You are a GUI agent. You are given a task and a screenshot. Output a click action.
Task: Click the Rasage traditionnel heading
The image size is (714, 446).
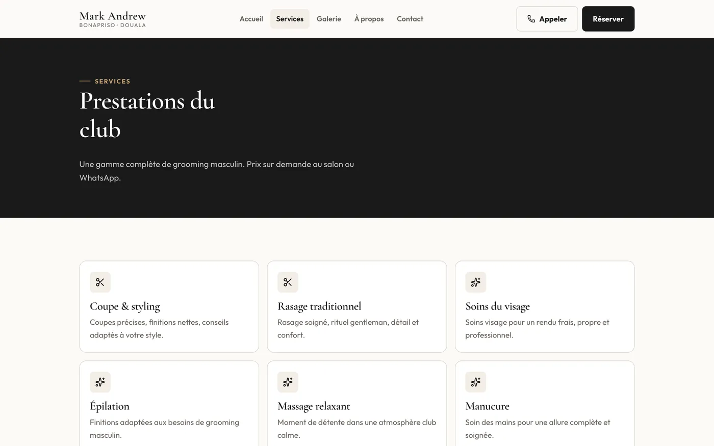pos(319,306)
